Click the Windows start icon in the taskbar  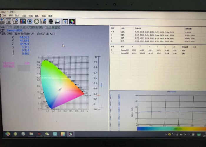8,134
